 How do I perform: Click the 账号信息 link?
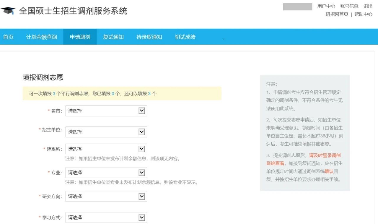[x=349, y=6]
